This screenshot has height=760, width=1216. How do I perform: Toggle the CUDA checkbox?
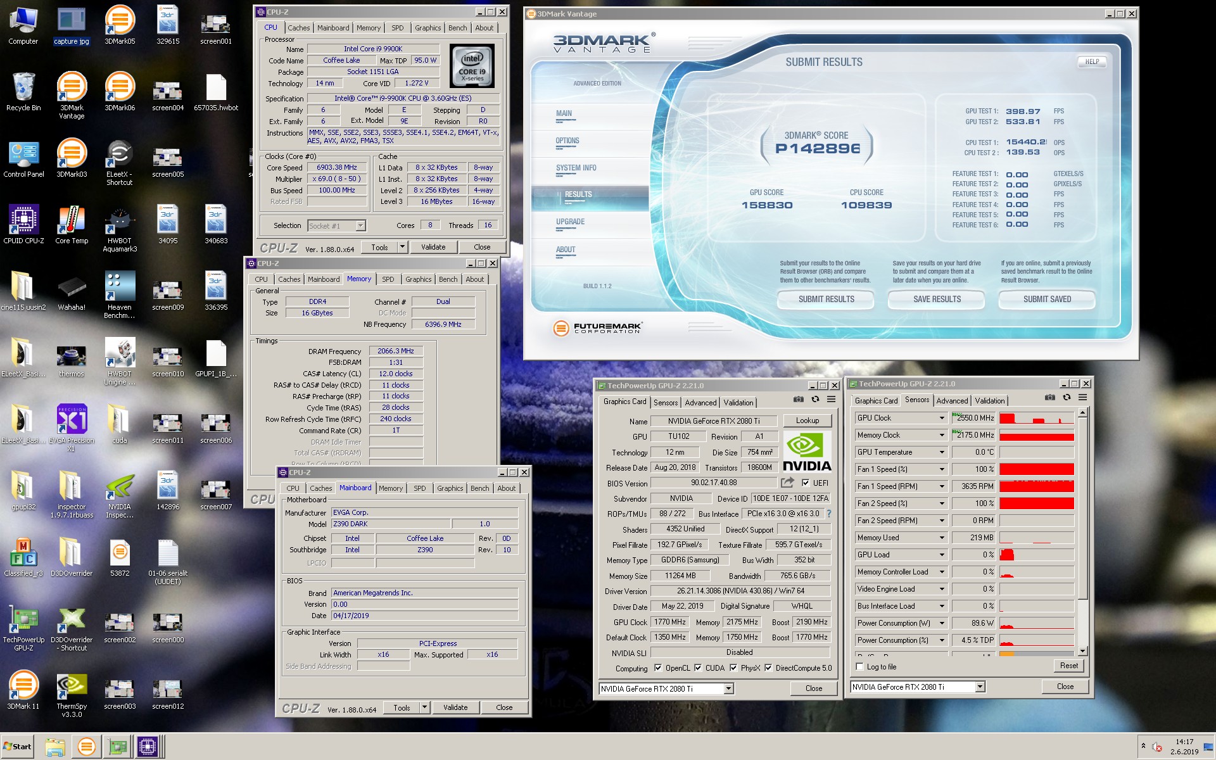pos(698,668)
